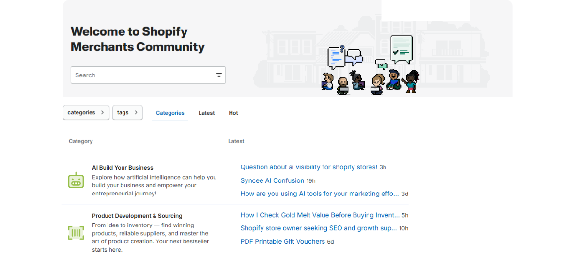The image size is (585, 255).
Task: Open 'How I Check Gold Melt Value' topic
Action: pyautogui.click(x=320, y=215)
